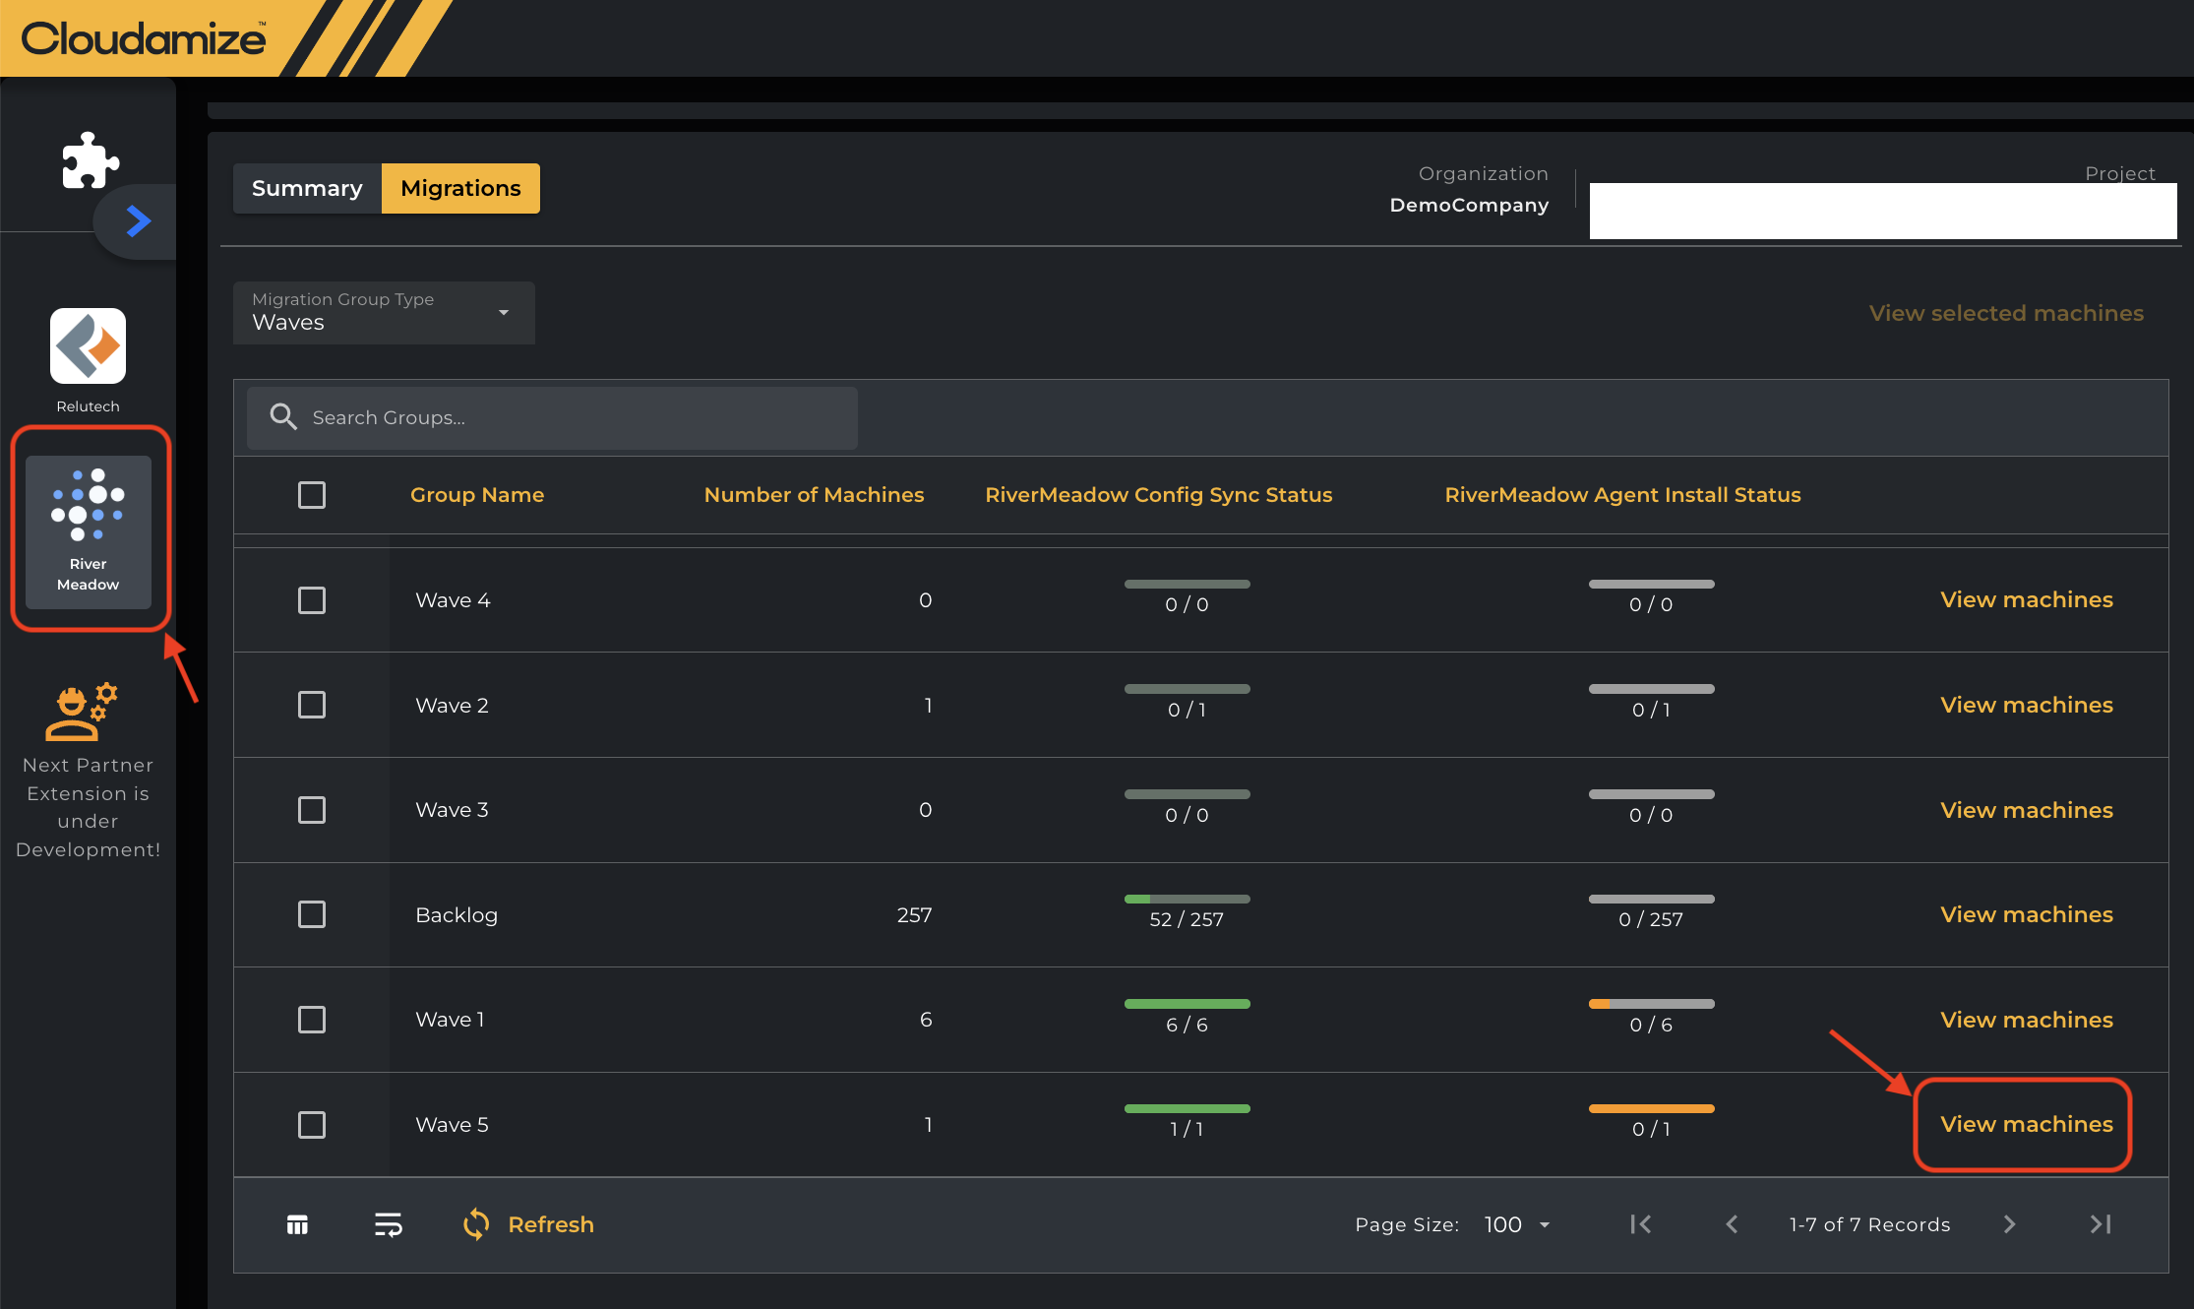Sort by Number of Machines header
This screenshot has width=2194, height=1309.
pyautogui.click(x=814, y=495)
